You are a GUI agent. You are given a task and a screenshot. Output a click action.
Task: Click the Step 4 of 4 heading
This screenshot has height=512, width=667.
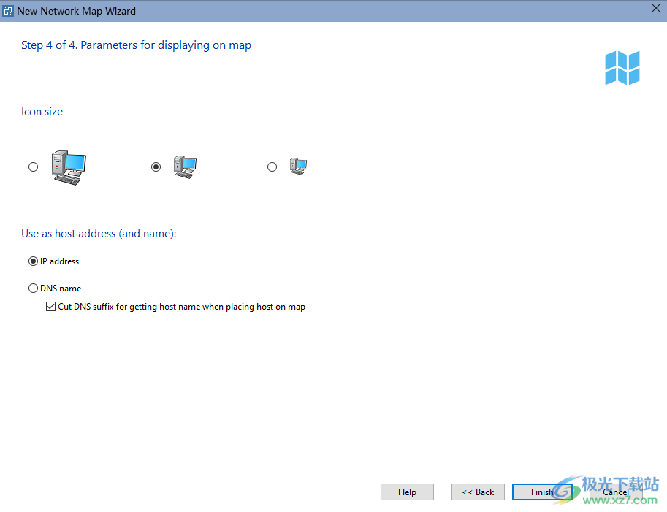click(x=136, y=45)
